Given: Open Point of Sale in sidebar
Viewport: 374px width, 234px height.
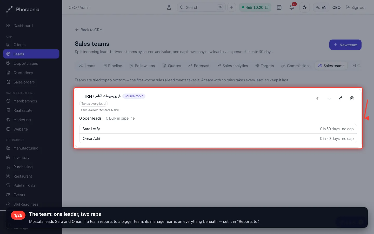Looking at the screenshot, I should pos(31,186).
